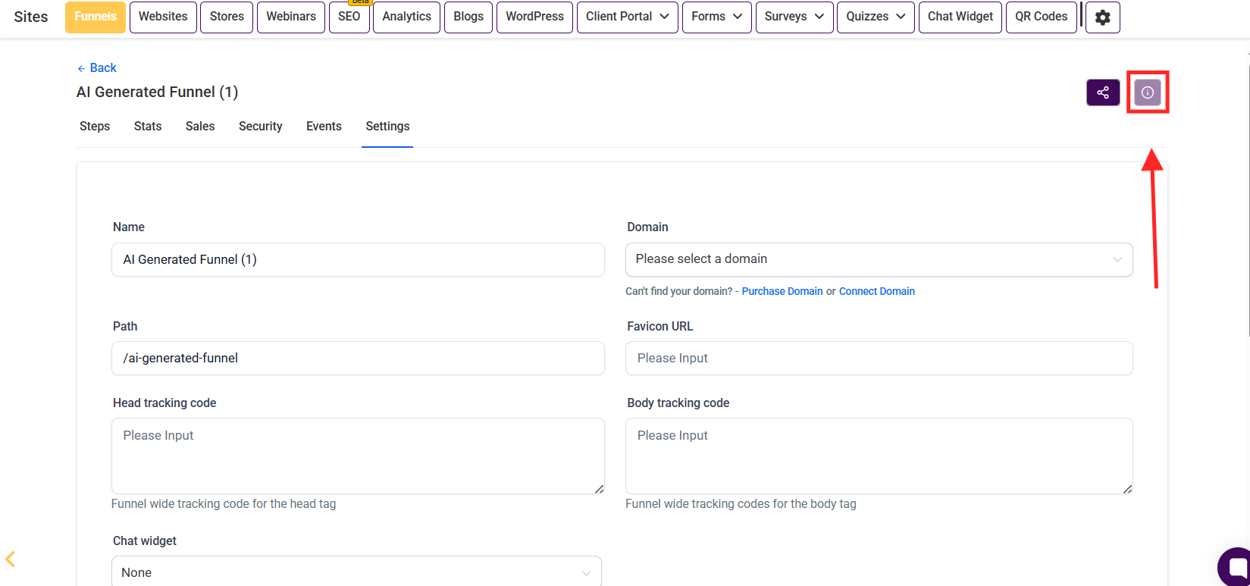Click the Connect Domain link
Screen dimensions: 1250x586
876,291
